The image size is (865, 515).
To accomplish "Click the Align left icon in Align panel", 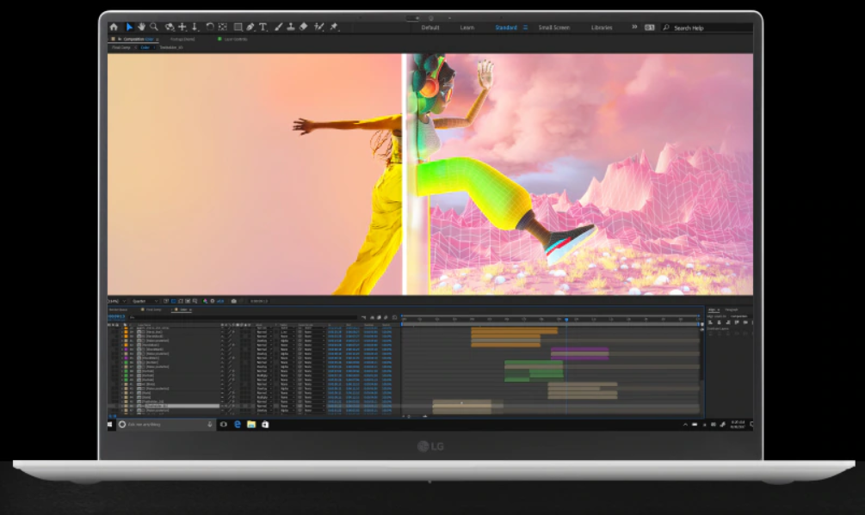I will point(711,322).
